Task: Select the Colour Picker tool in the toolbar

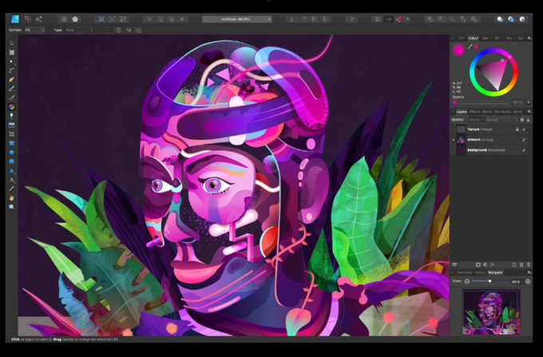Action: pyautogui.click(x=11, y=188)
